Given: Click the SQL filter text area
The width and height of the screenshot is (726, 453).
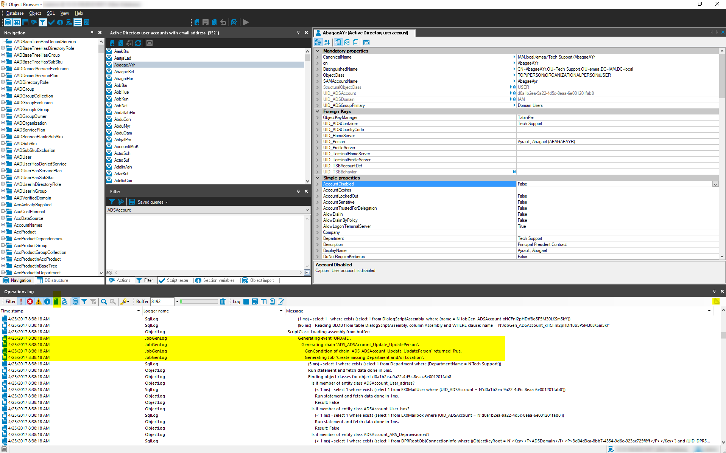Looking at the screenshot, I should [206, 242].
